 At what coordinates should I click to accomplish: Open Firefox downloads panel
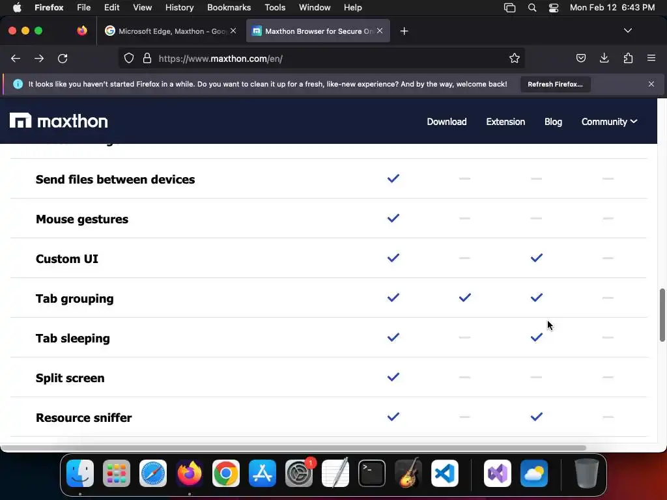604,58
